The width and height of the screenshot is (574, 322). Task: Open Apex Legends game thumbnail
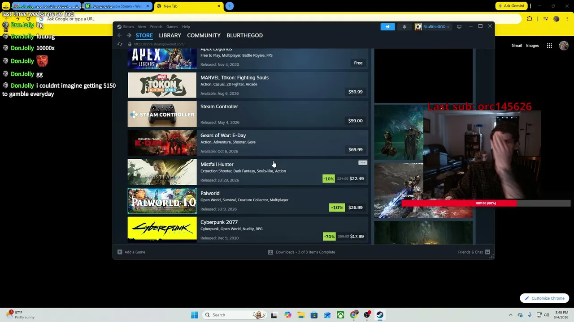tap(162, 59)
